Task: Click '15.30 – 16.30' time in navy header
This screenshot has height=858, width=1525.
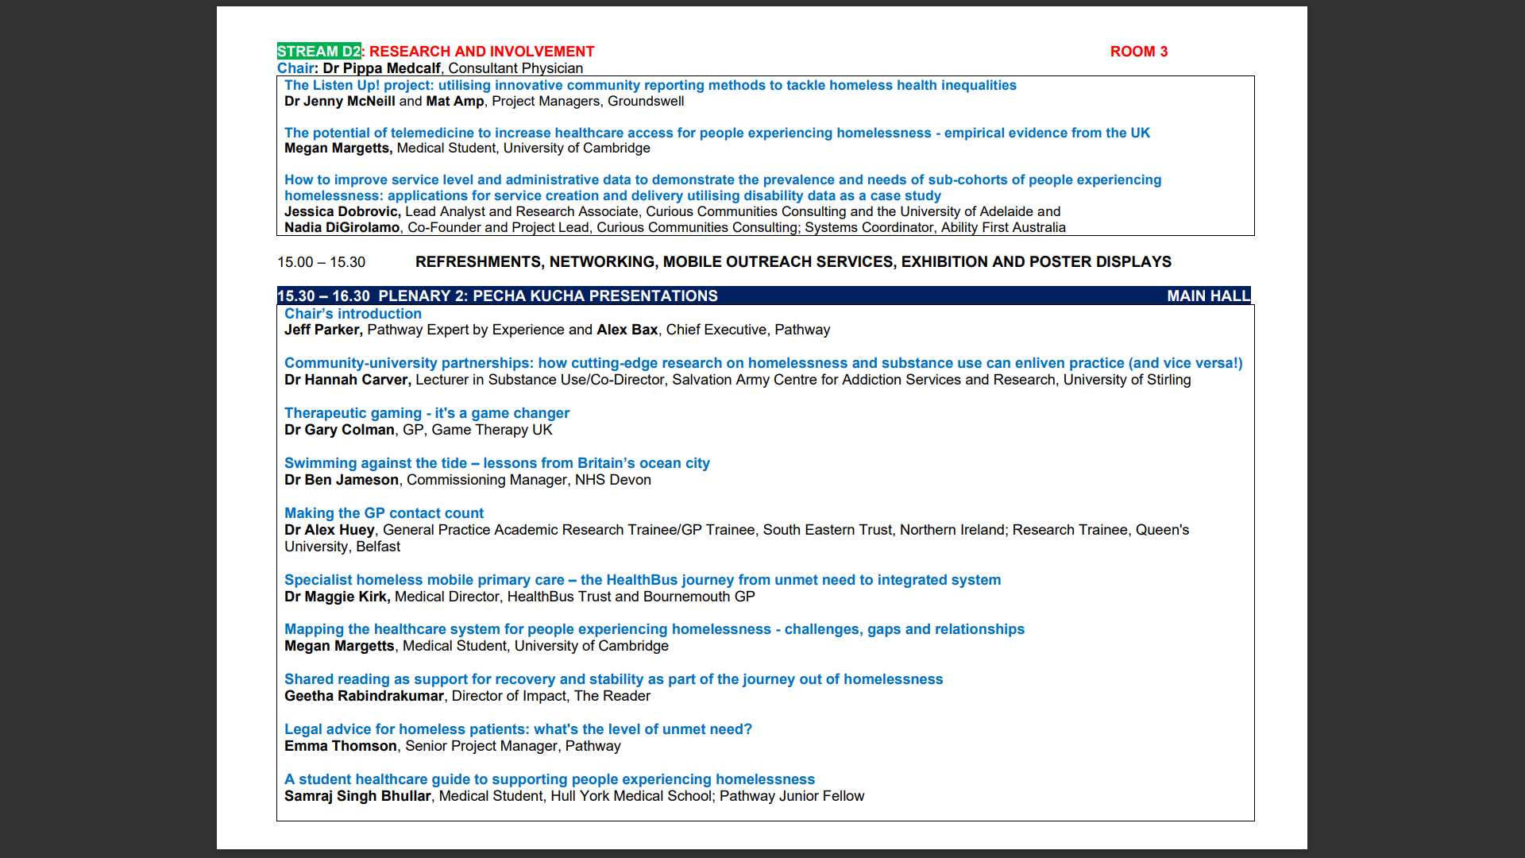Action: 323,296
